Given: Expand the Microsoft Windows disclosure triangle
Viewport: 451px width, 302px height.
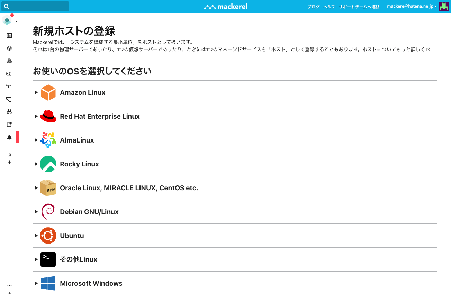Looking at the screenshot, I should pos(36,283).
